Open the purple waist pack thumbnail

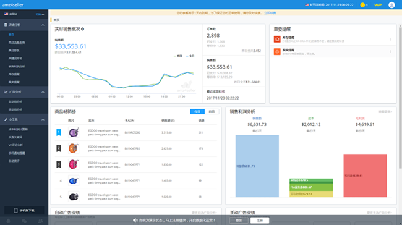click(x=74, y=132)
